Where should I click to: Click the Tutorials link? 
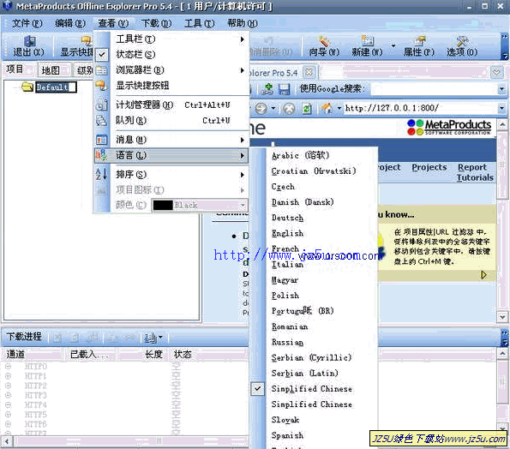coord(475,177)
